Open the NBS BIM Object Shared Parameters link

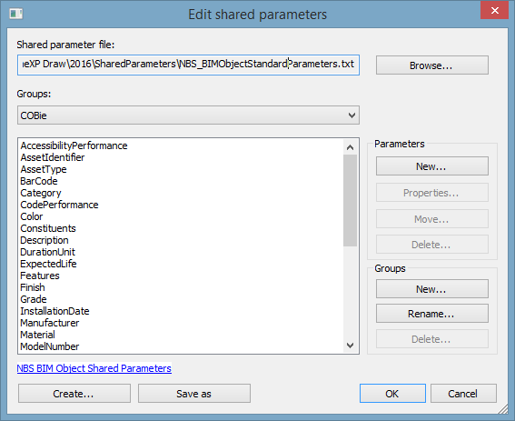(x=94, y=368)
